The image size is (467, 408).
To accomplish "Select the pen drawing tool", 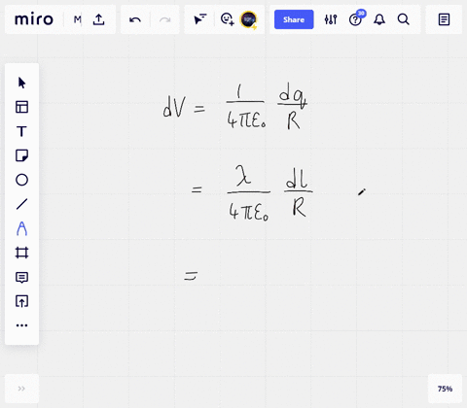I will point(21,228).
